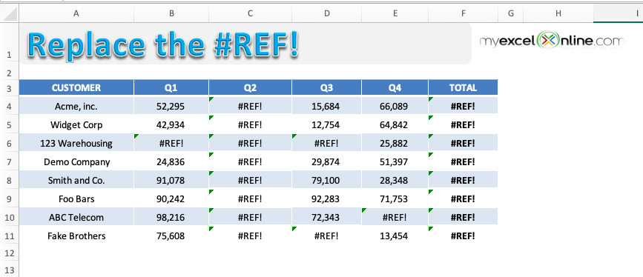The width and height of the screenshot is (643, 277).
Task: Click the Q3 header cell
Action: 326,87
